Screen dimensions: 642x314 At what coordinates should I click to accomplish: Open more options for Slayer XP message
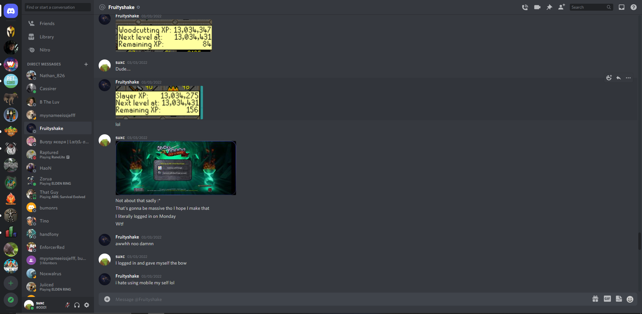[x=628, y=78]
